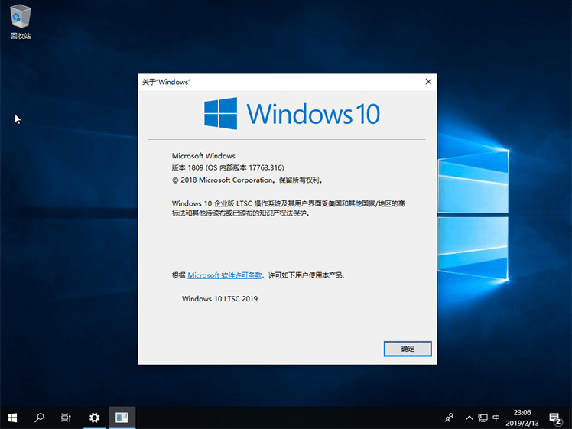Open the Action Center notification icon

point(555,418)
